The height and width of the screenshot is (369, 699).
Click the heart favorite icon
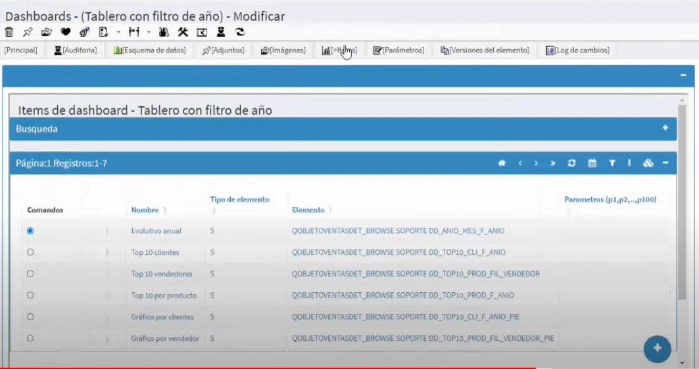pos(66,32)
